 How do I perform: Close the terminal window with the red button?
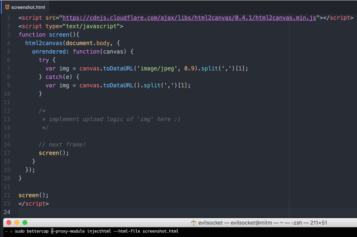click(x=8, y=222)
